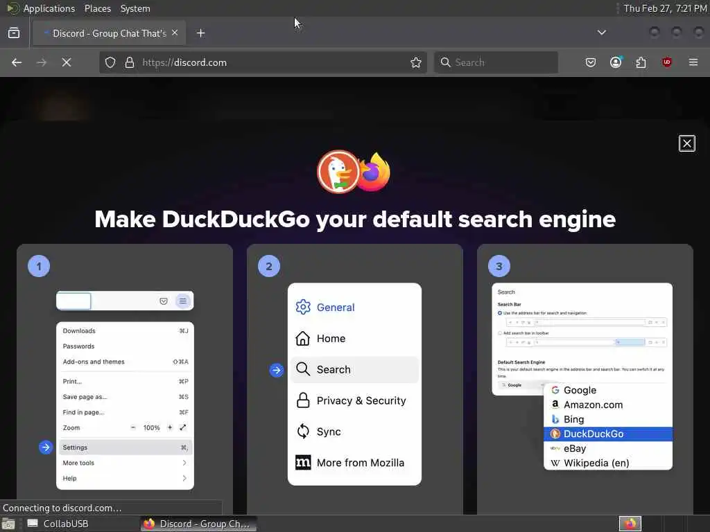Click the Search item in step 2
Image resolution: width=710 pixels, height=532 pixels.
pyautogui.click(x=354, y=370)
